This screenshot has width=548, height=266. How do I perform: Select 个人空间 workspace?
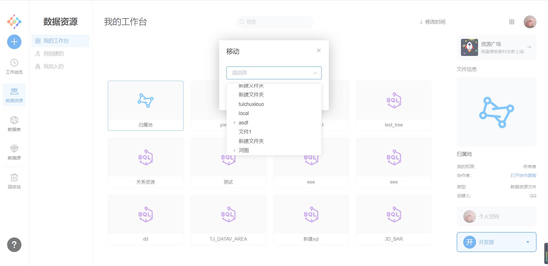click(496, 216)
